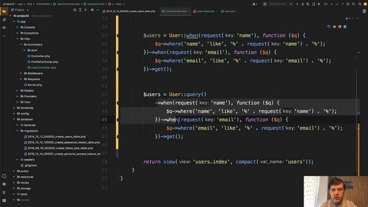Click the warnings count indicator in editor

348,18
